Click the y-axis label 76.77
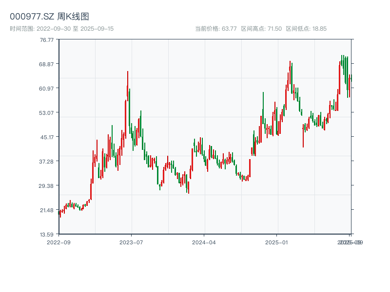Image resolution: width=390 pixels, height=292 pixels. (x=47, y=40)
